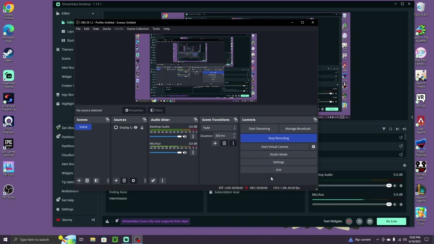
Task: Adjust transition duration stepper arrows
Action: click(x=234, y=136)
